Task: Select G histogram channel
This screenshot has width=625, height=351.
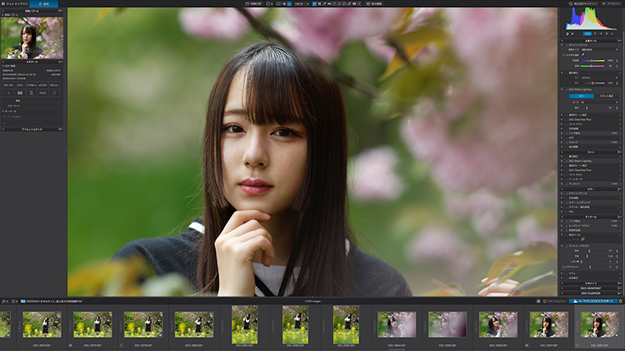Action: (x=601, y=34)
